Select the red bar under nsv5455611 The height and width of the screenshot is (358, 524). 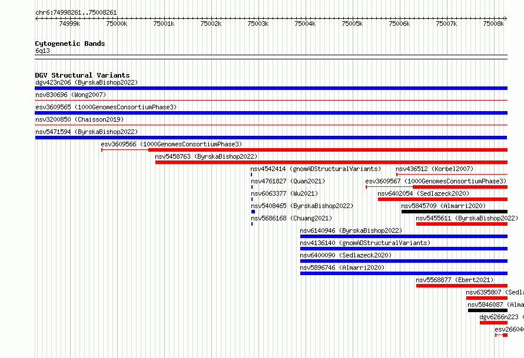coord(462,224)
